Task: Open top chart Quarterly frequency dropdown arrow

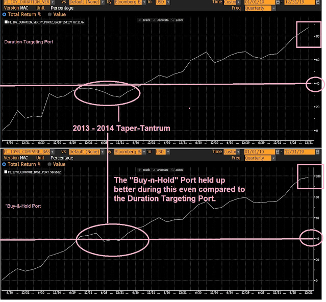Action: point(274,8)
